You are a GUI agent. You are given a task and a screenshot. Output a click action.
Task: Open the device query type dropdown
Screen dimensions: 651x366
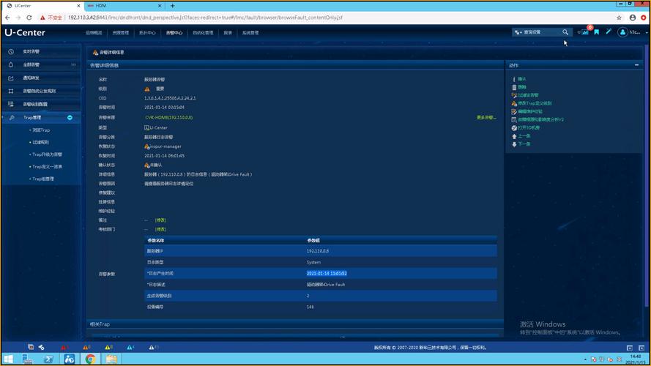pyautogui.click(x=518, y=32)
